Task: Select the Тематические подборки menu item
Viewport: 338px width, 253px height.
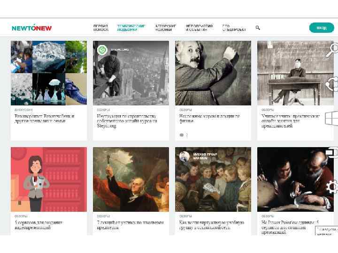Action: pyautogui.click(x=131, y=28)
